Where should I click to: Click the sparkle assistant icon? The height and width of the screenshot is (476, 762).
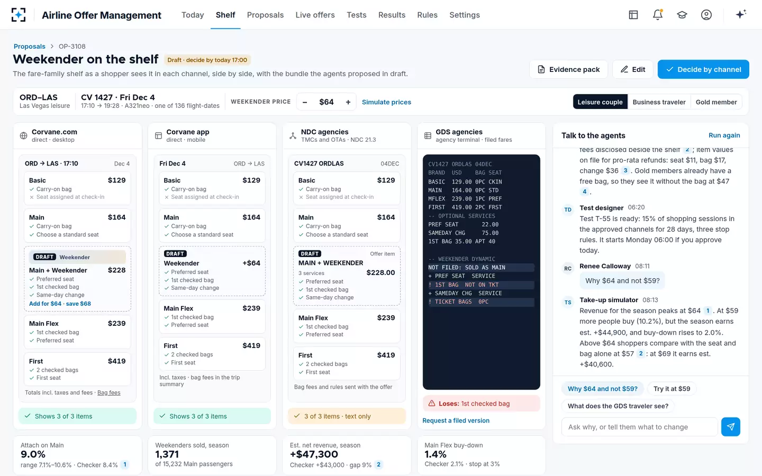741,14
